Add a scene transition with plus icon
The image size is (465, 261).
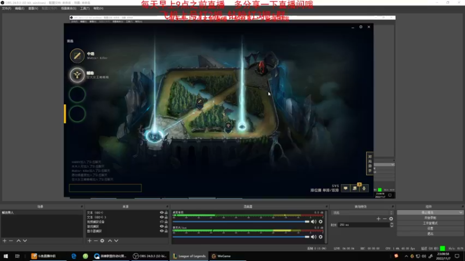[378, 219]
